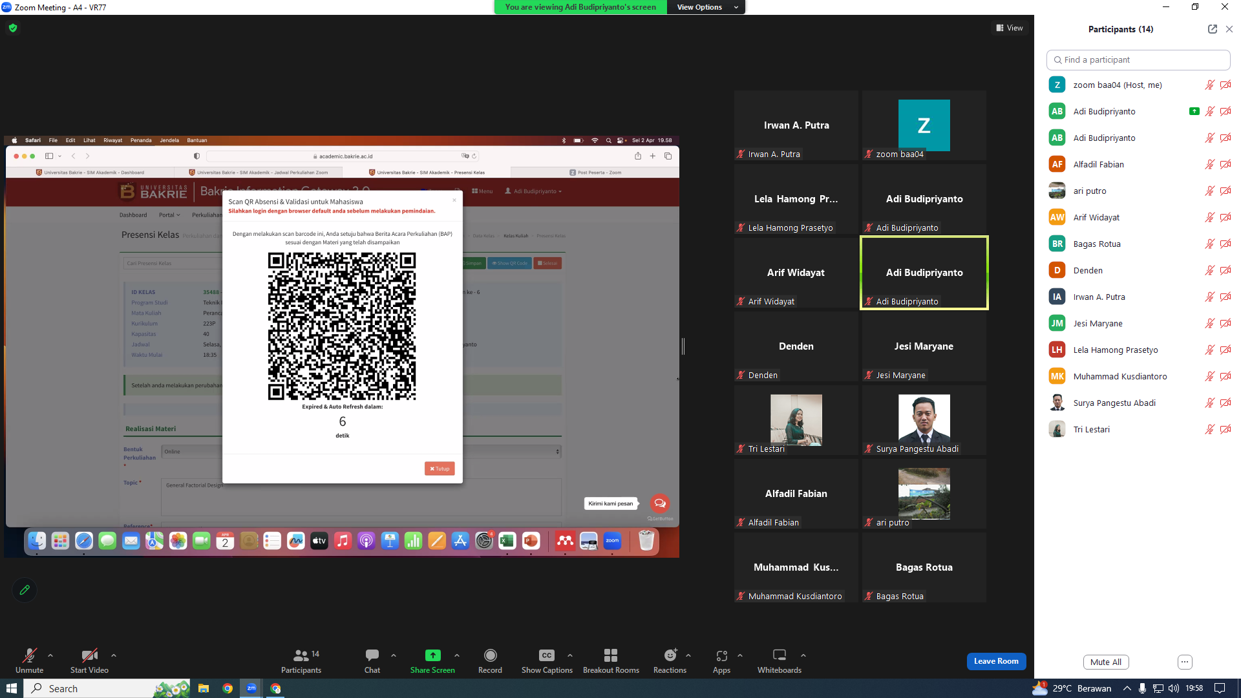Select zoom baa04 (Host, me) in list
The image size is (1241, 698).
click(x=1138, y=85)
